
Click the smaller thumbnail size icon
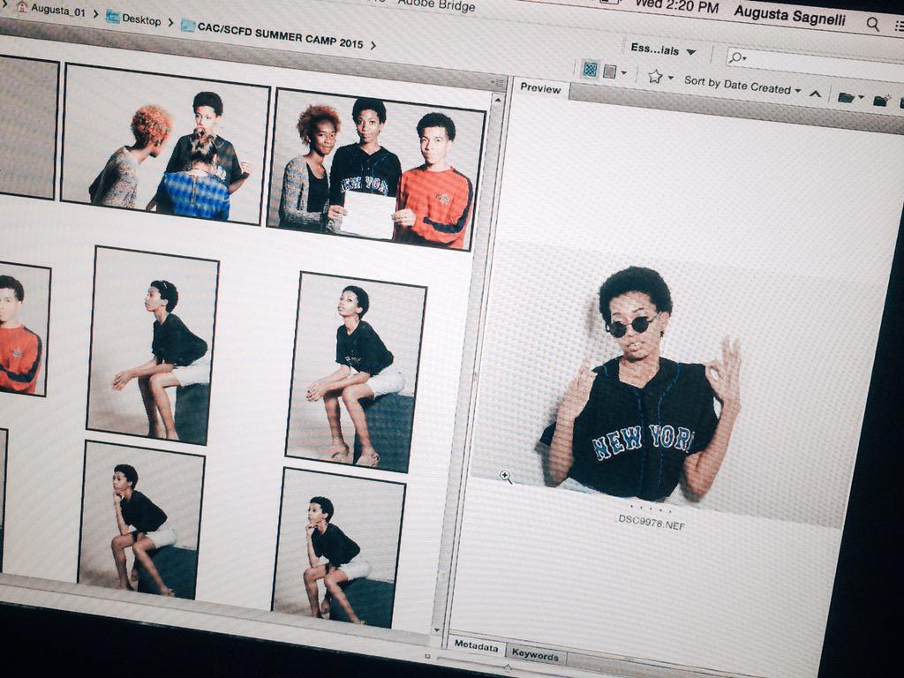coord(428,656)
